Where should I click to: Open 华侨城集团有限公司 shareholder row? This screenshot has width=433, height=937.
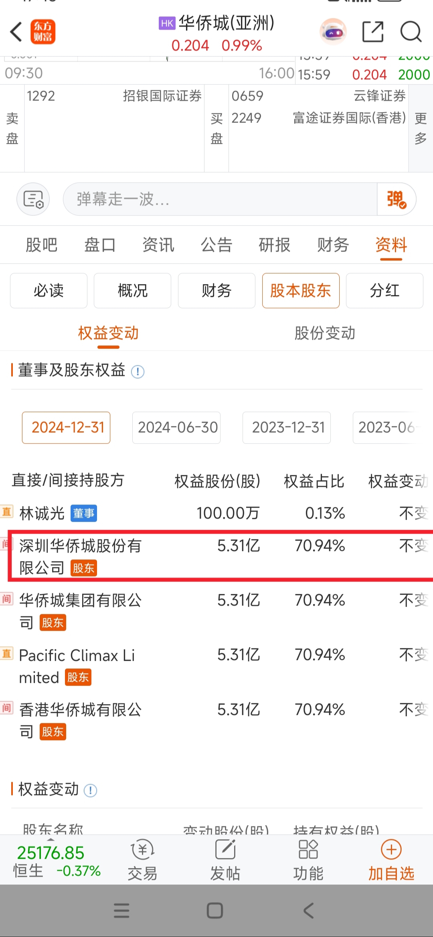click(x=216, y=611)
